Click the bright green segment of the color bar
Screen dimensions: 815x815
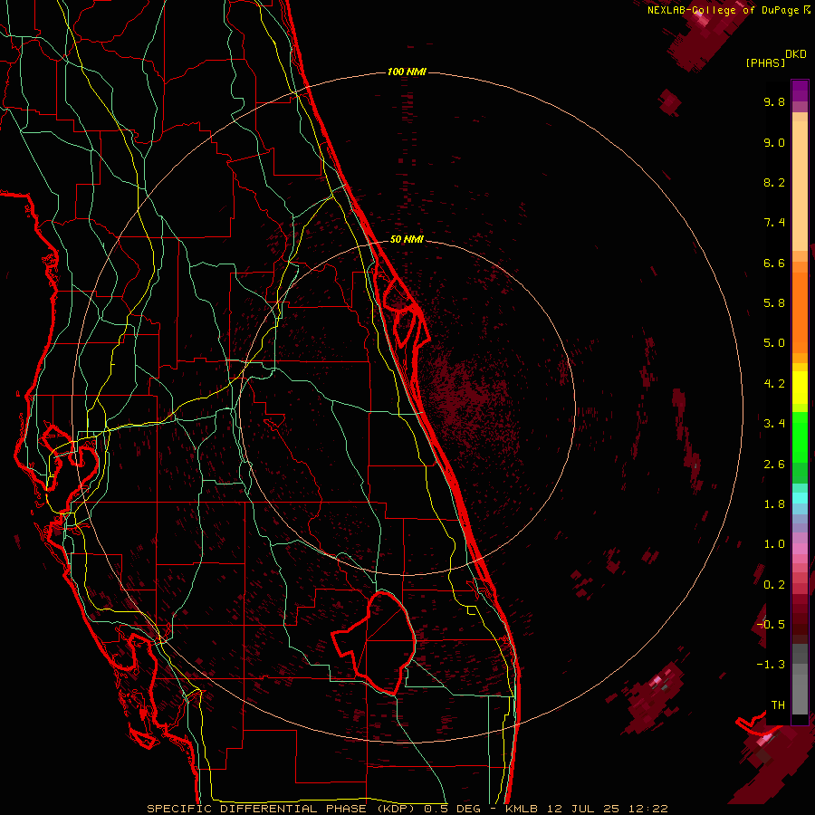click(800, 436)
